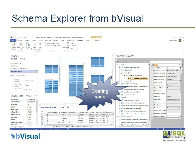Click the Shape Data vertical scrollbar
Screen dimensions: 195x146
tap(37, 112)
